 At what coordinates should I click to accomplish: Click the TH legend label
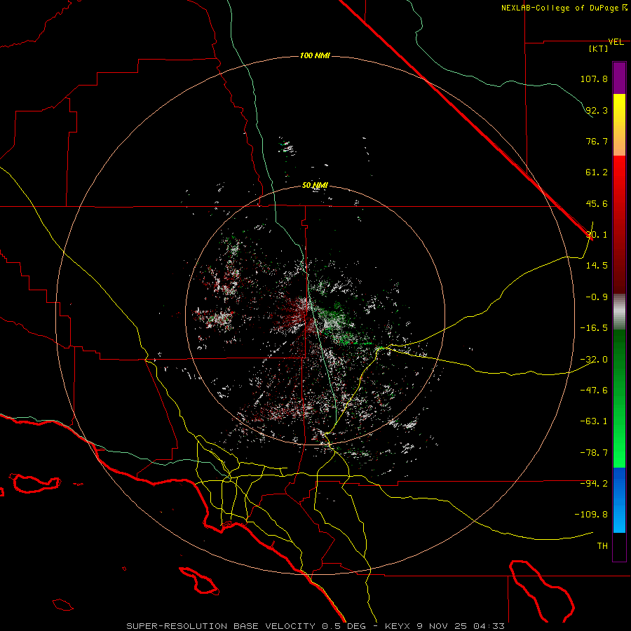[602, 546]
